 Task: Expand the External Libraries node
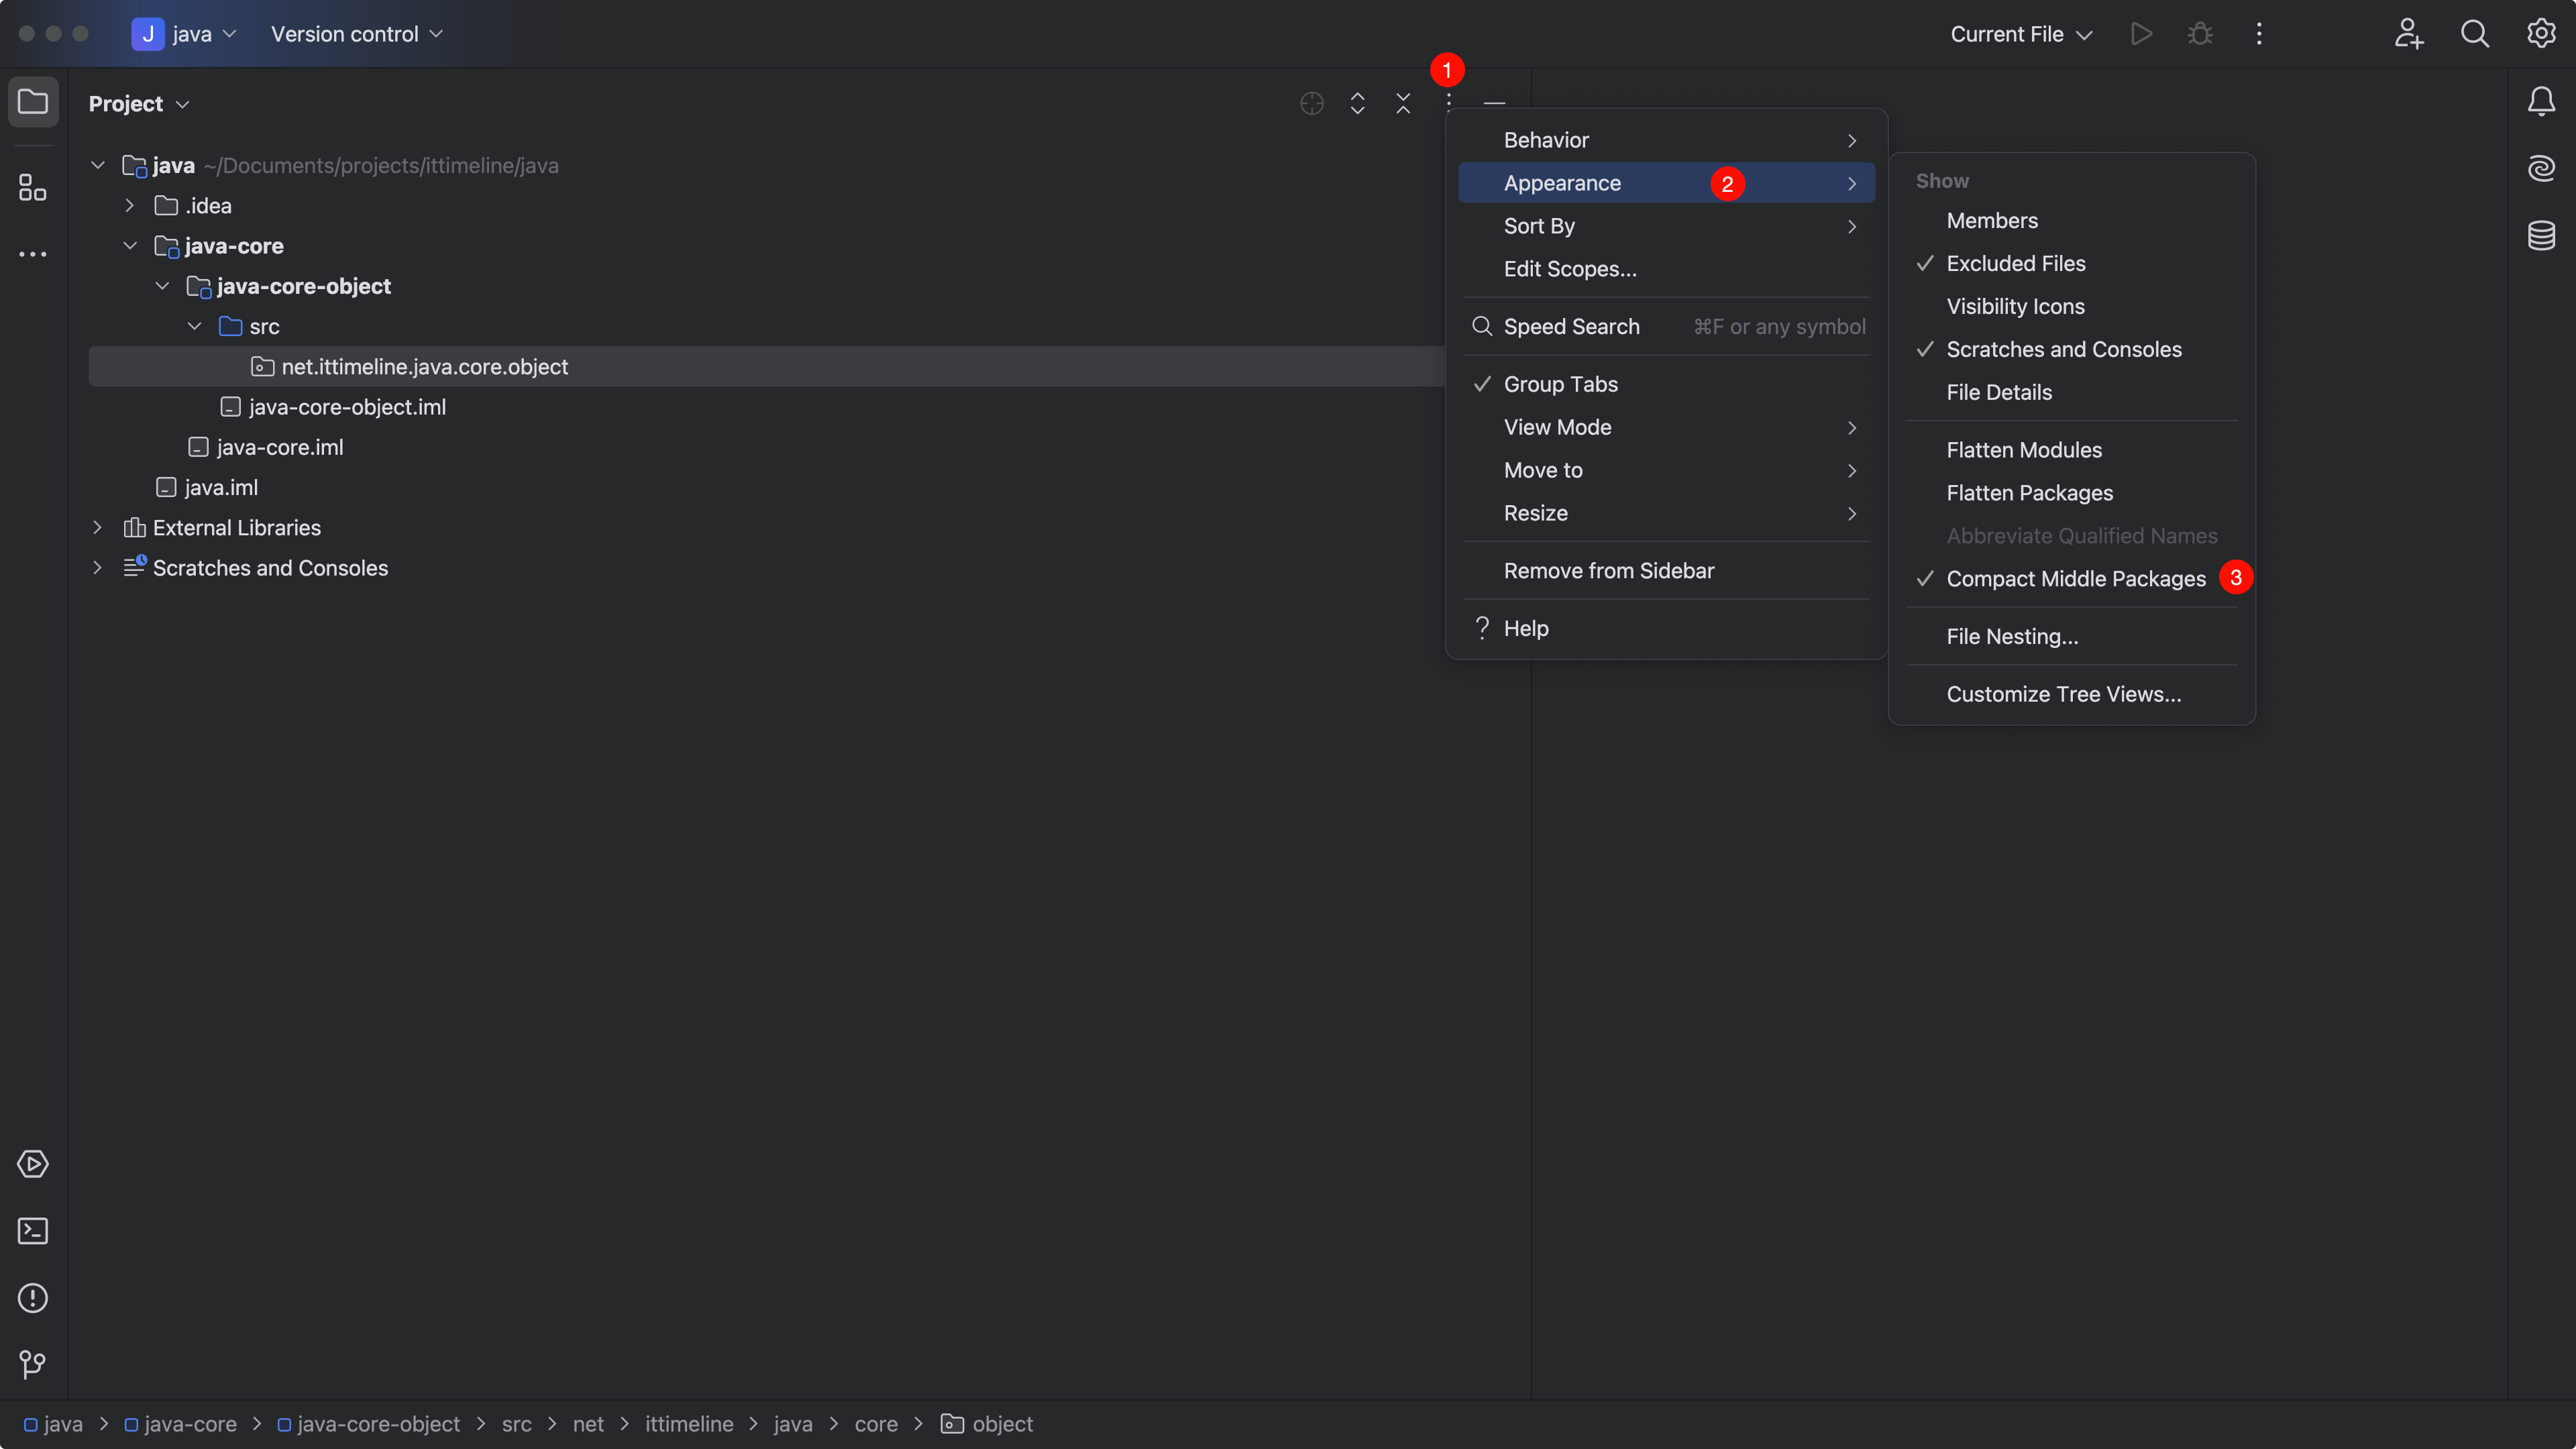point(97,528)
